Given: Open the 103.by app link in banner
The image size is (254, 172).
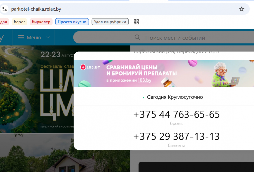Looking at the screenshot, I should (x=144, y=80).
